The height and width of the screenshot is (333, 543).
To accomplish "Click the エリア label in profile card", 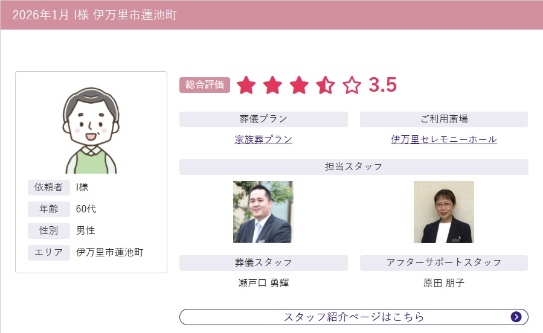I will click(x=49, y=252).
